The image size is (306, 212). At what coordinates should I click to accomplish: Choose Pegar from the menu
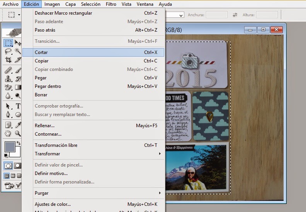pyautogui.click(x=93, y=78)
